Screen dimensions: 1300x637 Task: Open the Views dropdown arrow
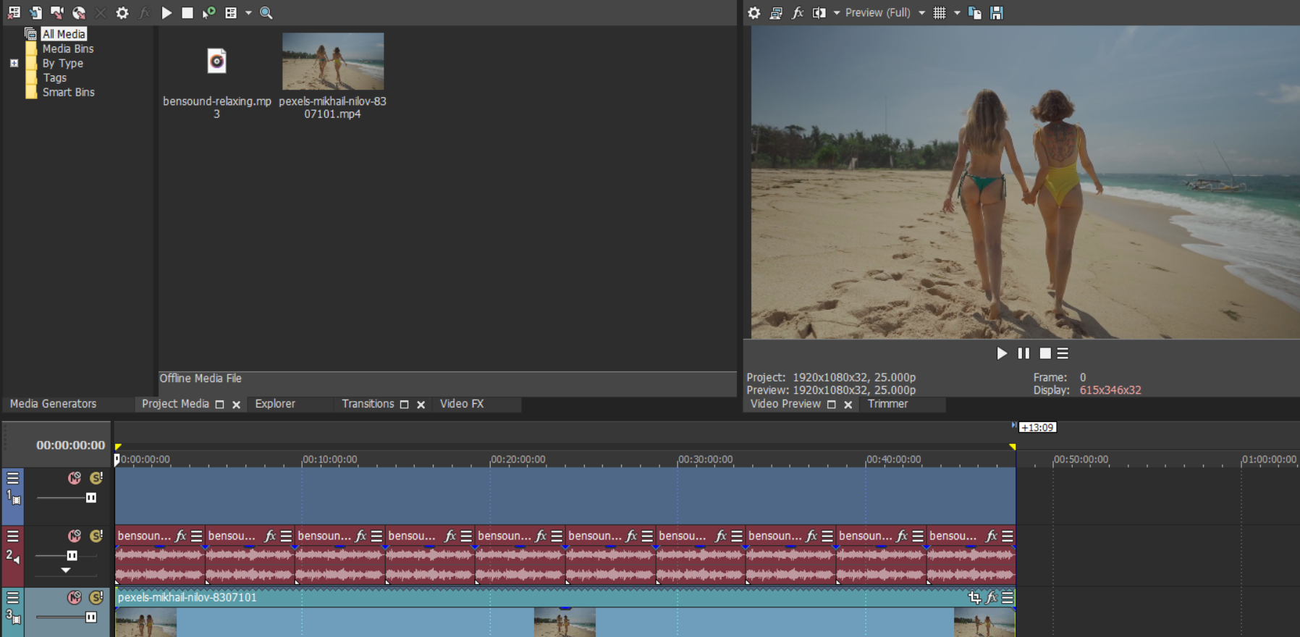[x=248, y=12]
